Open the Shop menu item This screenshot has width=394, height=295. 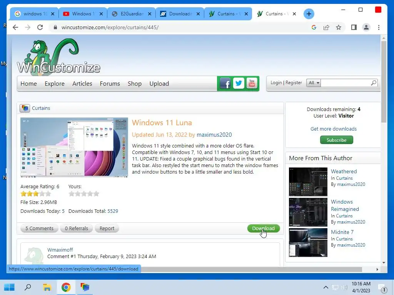134,83
